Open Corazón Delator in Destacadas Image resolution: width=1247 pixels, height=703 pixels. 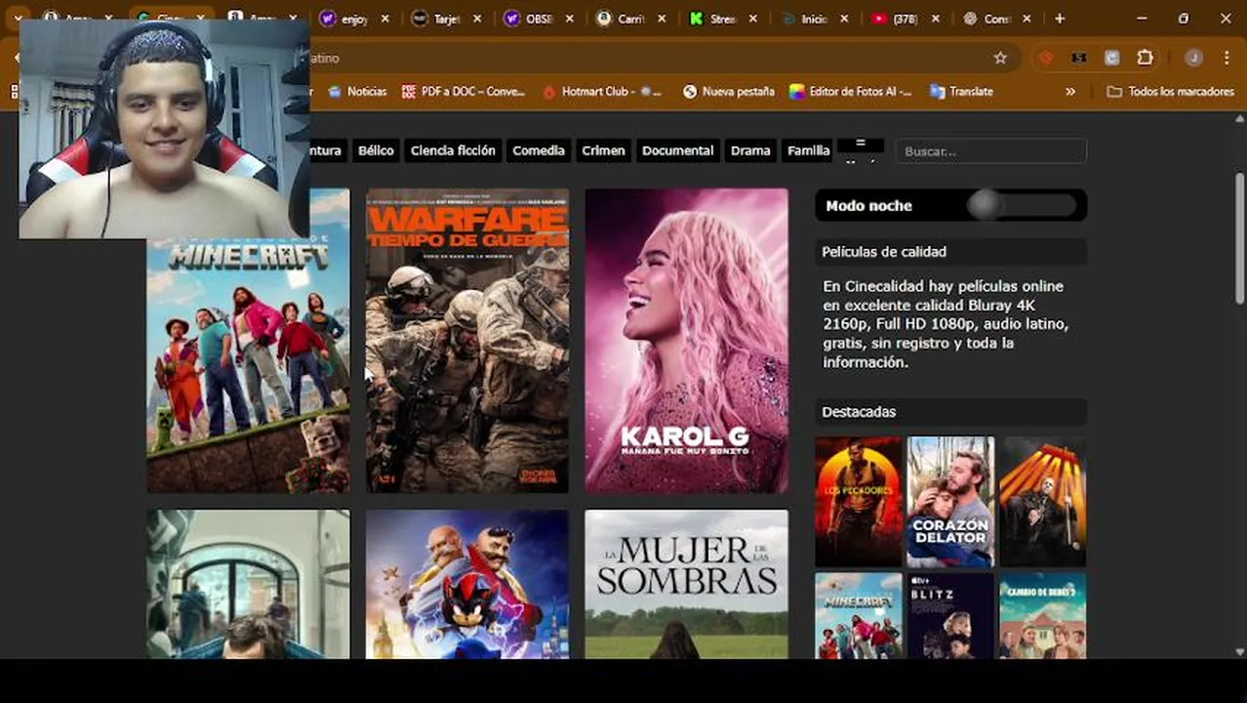[950, 502]
